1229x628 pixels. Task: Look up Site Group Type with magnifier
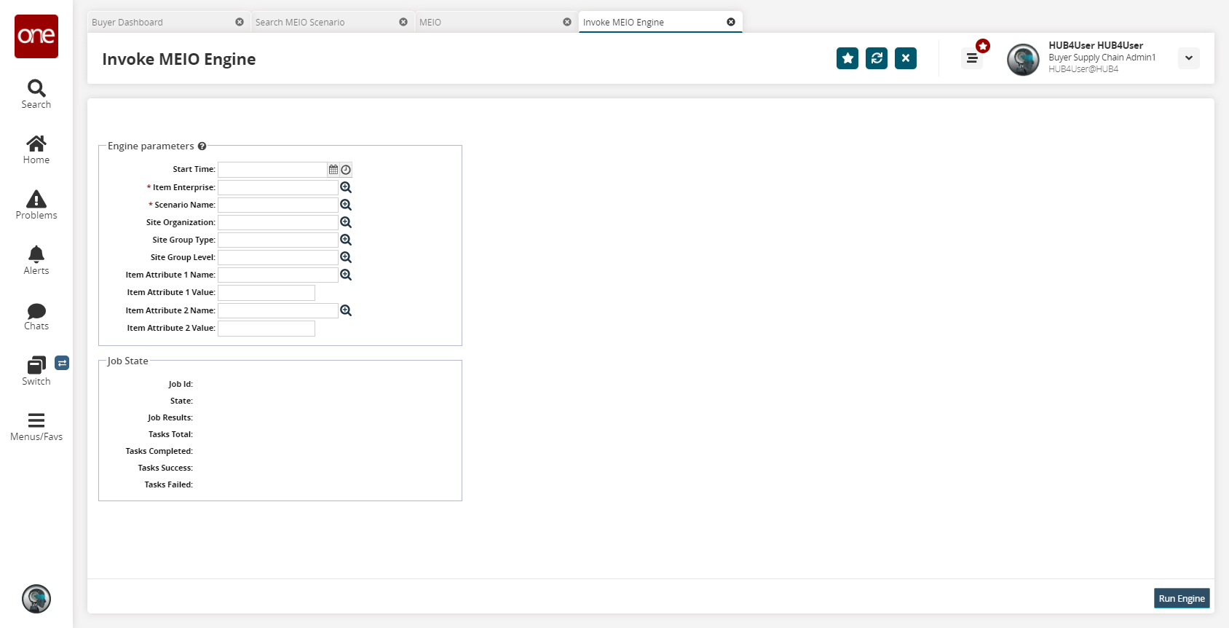[346, 240]
